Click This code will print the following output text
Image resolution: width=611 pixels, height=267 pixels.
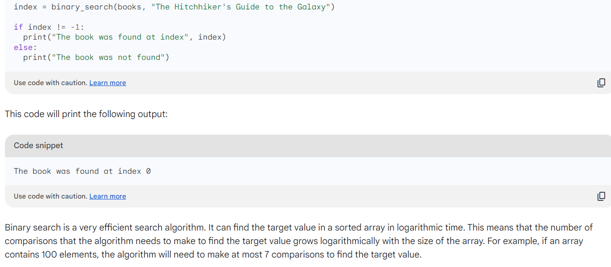click(x=86, y=114)
